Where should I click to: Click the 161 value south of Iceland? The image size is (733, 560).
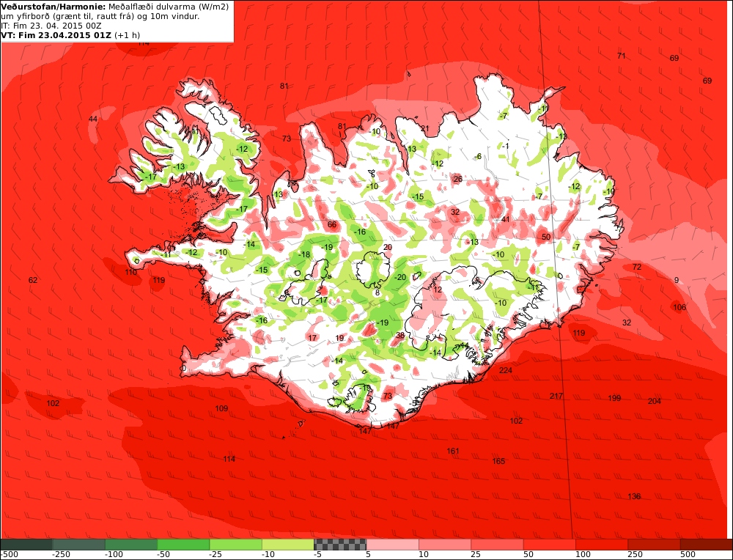(453, 451)
